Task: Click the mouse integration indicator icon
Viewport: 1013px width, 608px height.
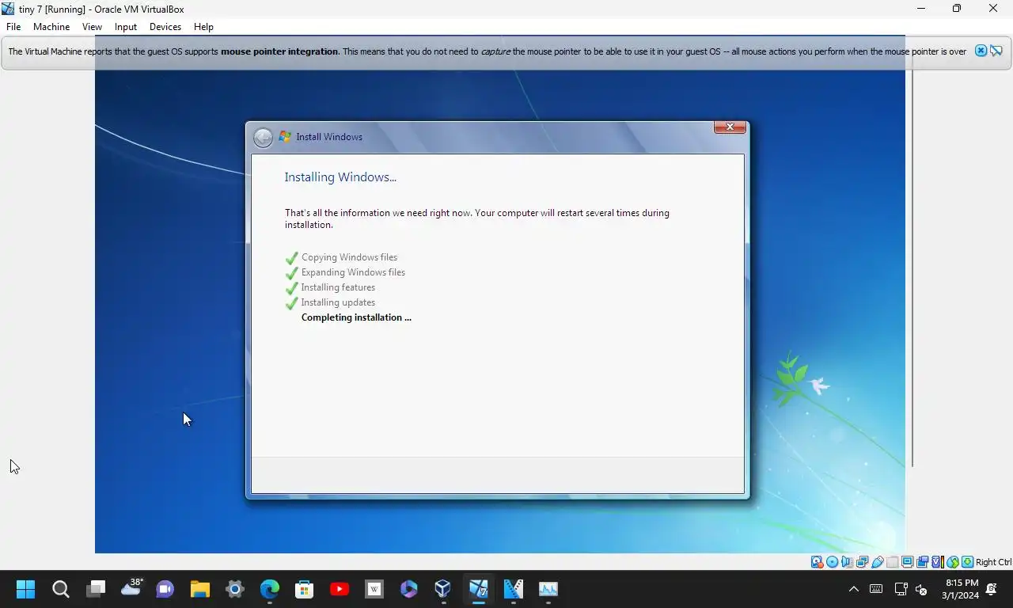Action: click(952, 562)
